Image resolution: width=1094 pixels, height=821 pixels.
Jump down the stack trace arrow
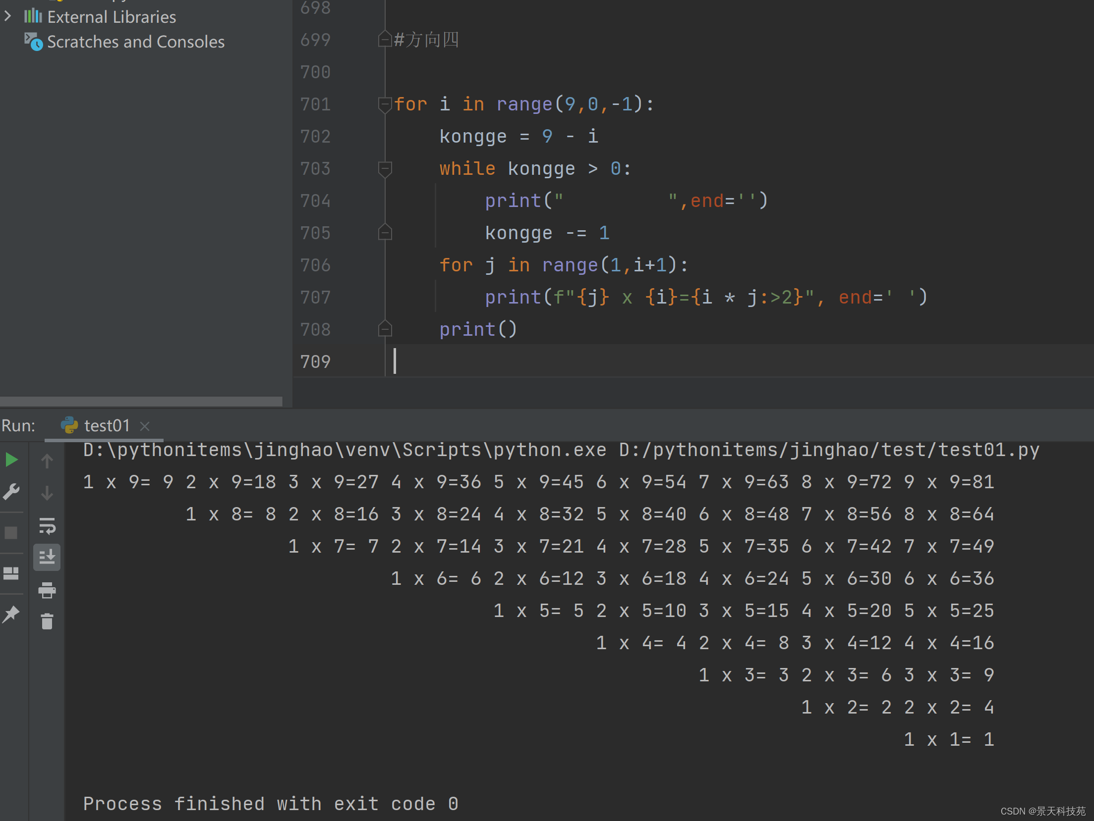coord(47,493)
